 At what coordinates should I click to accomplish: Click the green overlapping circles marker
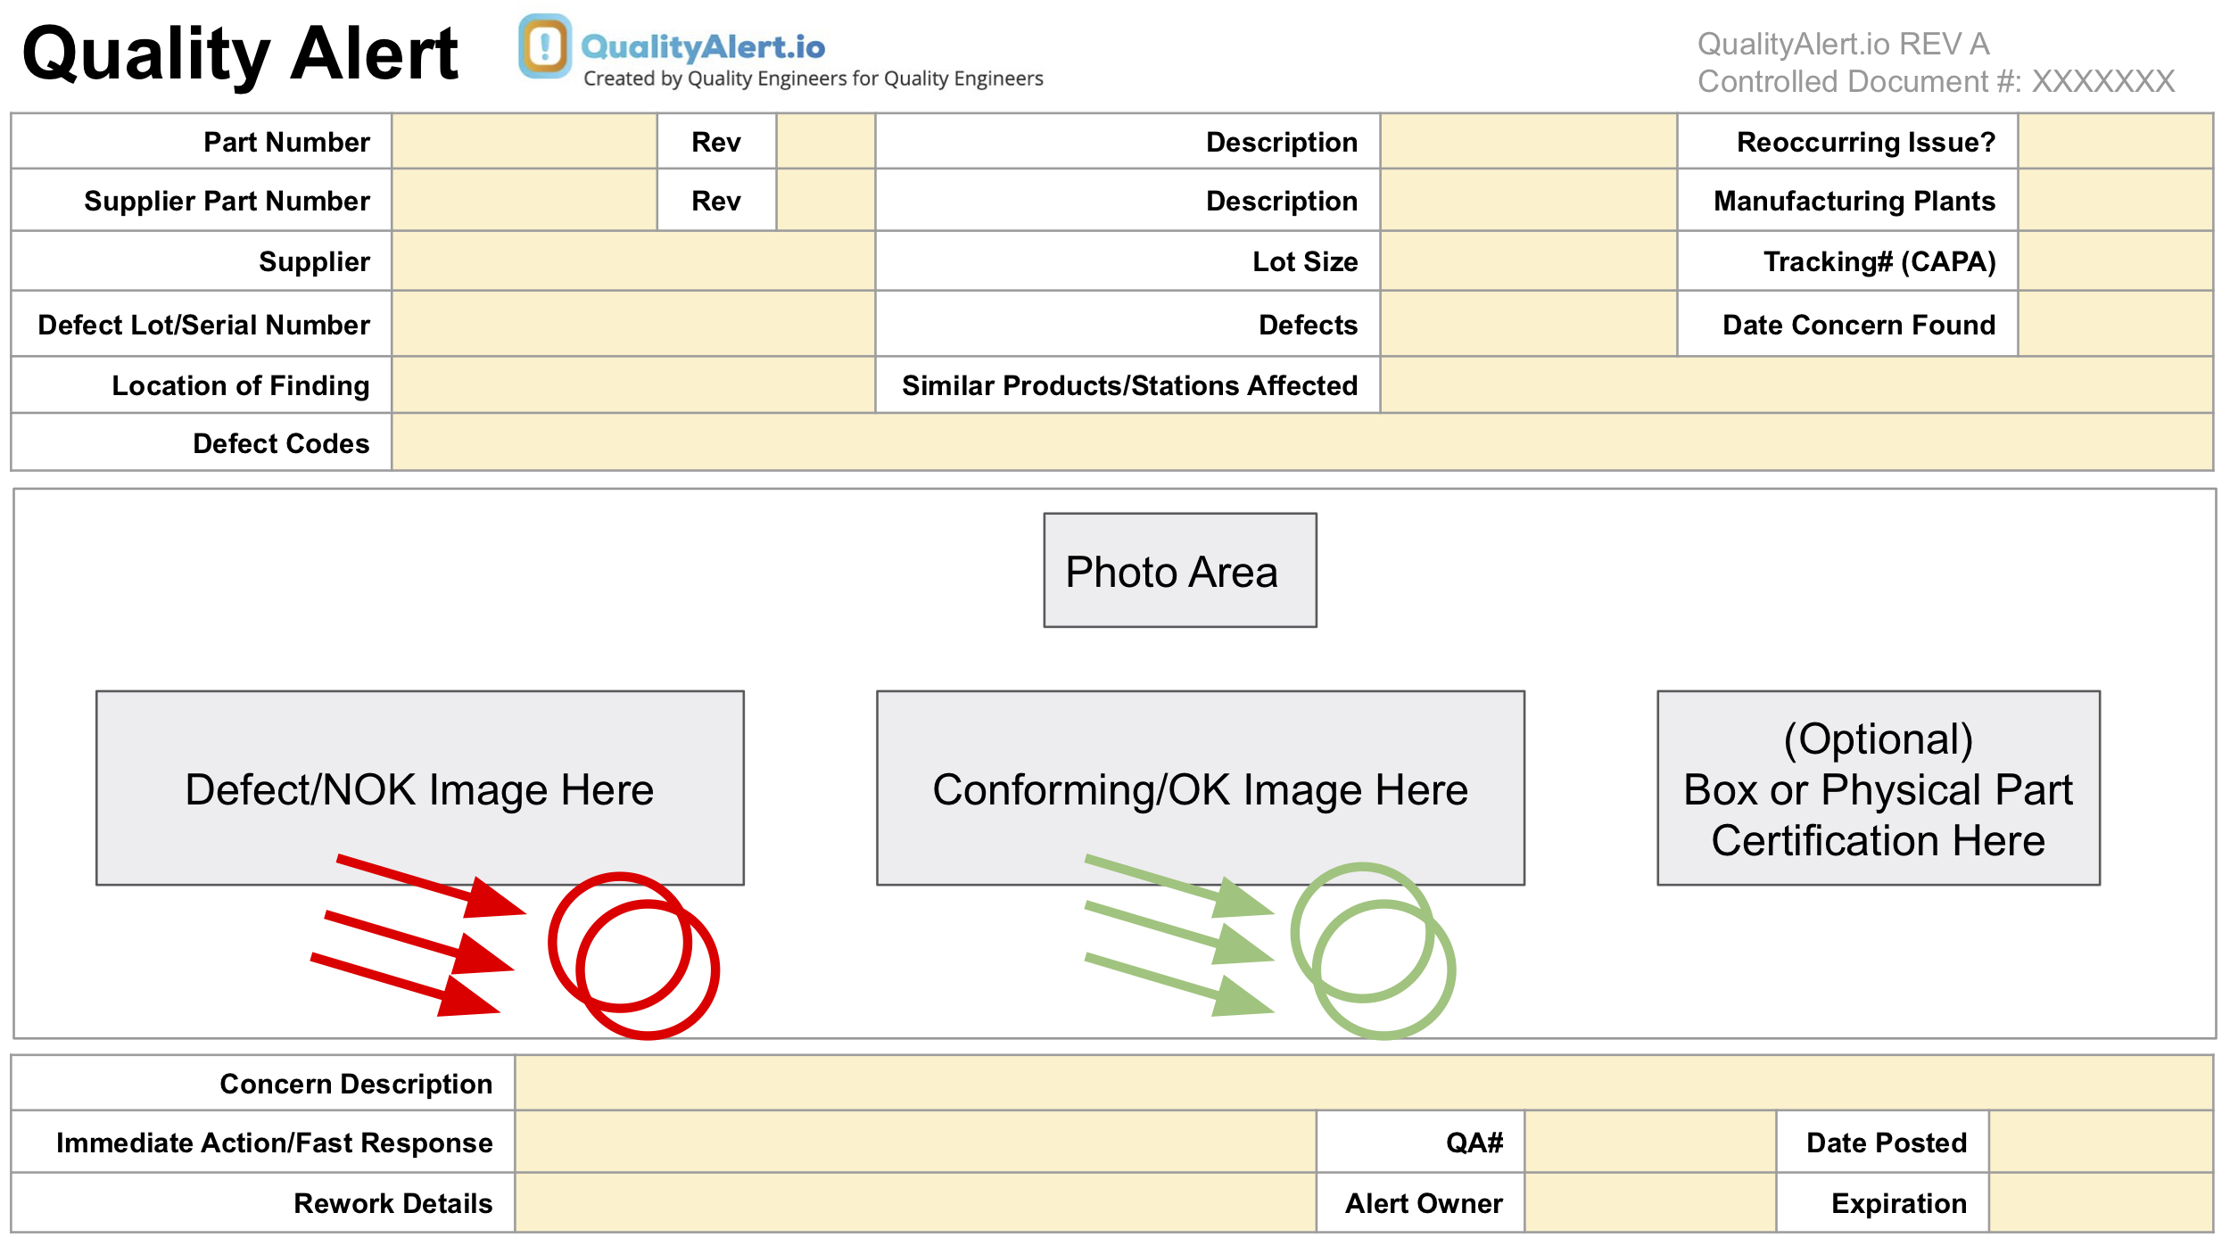point(1373,952)
